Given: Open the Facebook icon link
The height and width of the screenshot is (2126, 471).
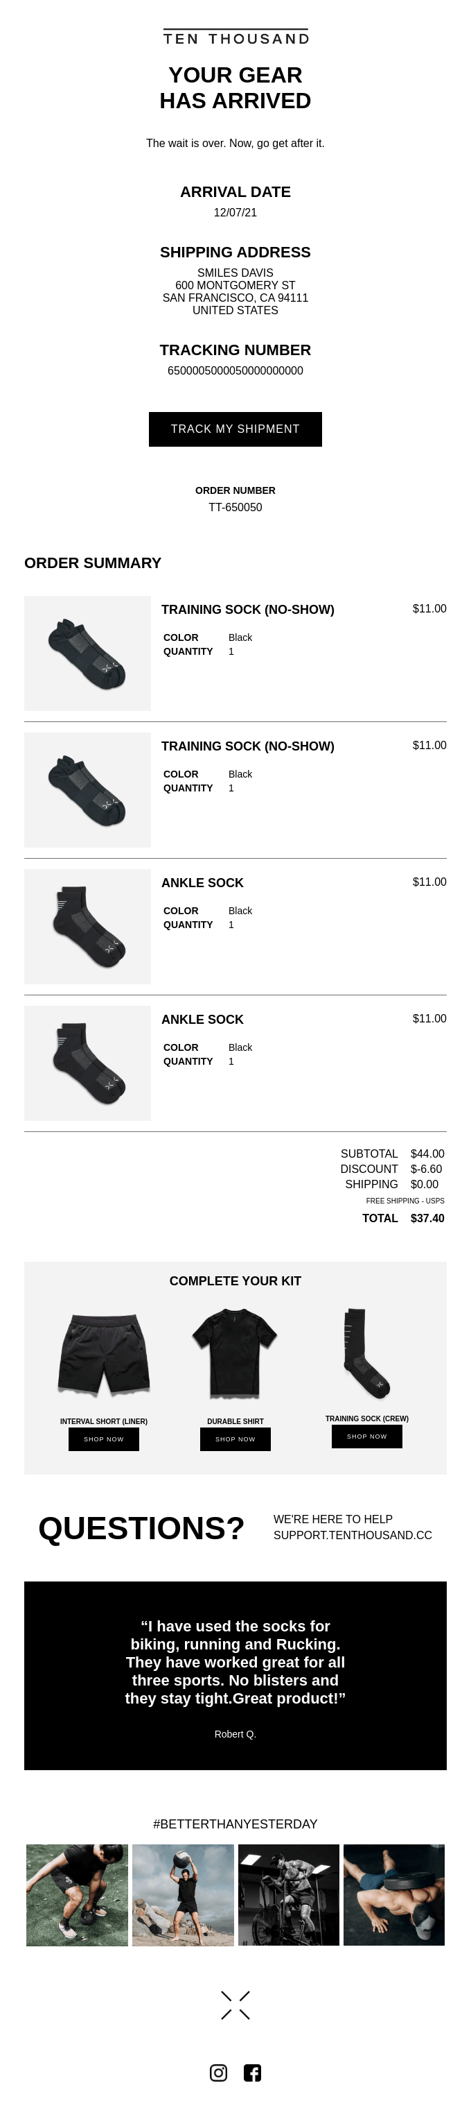Looking at the screenshot, I should [253, 2073].
